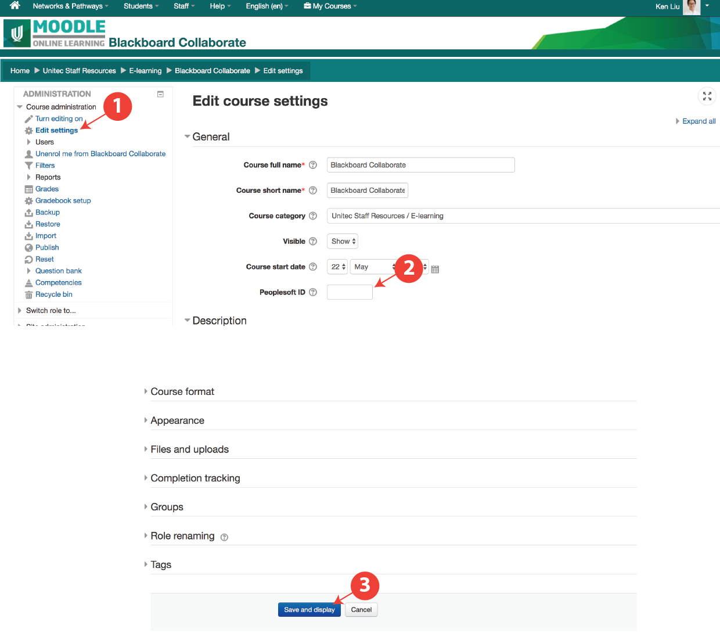Open help icon next to Visible
720x640 pixels.
click(x=313, y=242)
